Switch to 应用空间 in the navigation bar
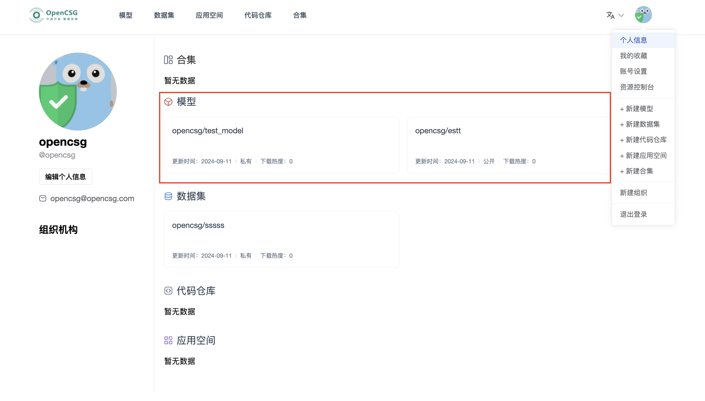This screenshot has width=705, height=401. (x=209, y=15)
